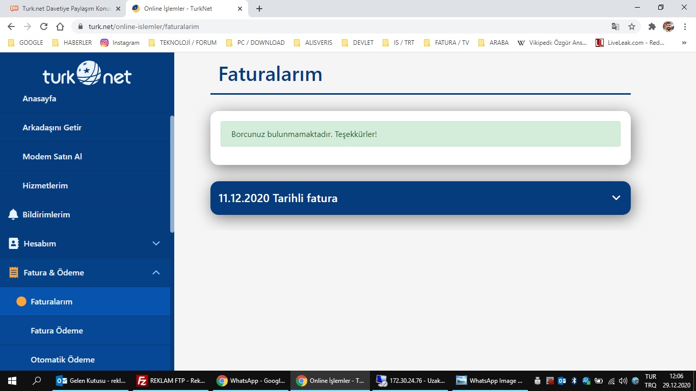The width and height of the screenshot is (696, 391).
Task: Go to Fatura Ödeme page
Action: coord(57,330)
